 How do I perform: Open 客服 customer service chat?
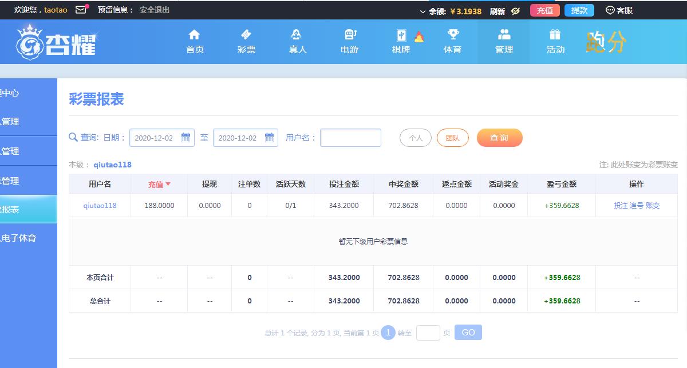click(619, 10)
